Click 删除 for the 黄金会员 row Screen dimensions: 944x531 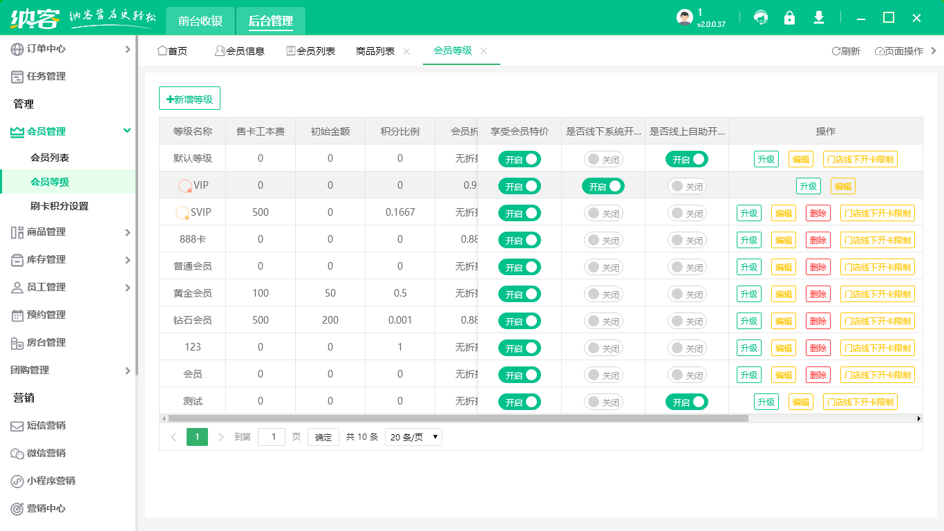click(818, 294)
